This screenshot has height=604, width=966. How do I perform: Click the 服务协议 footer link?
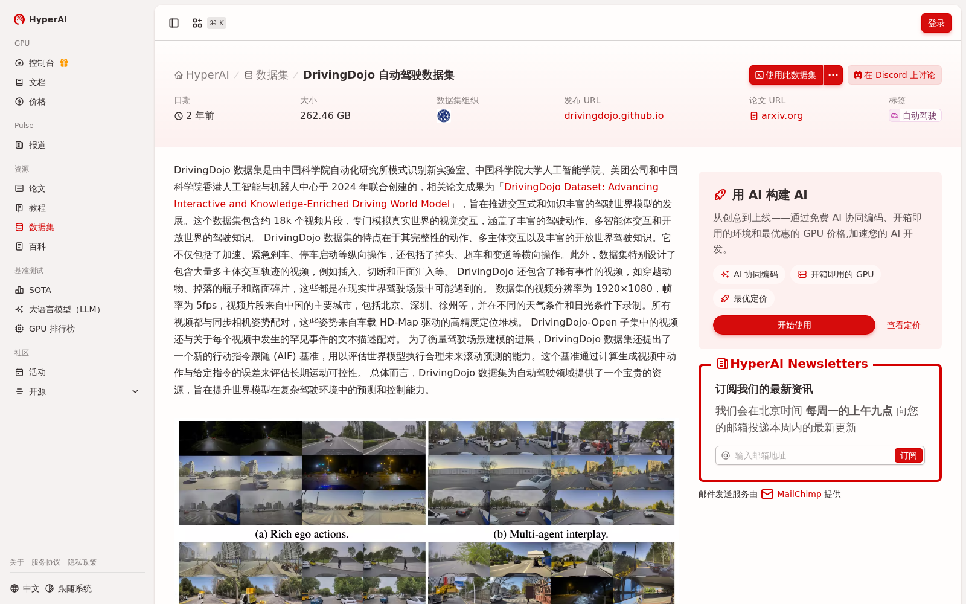[x=46, y=562]
